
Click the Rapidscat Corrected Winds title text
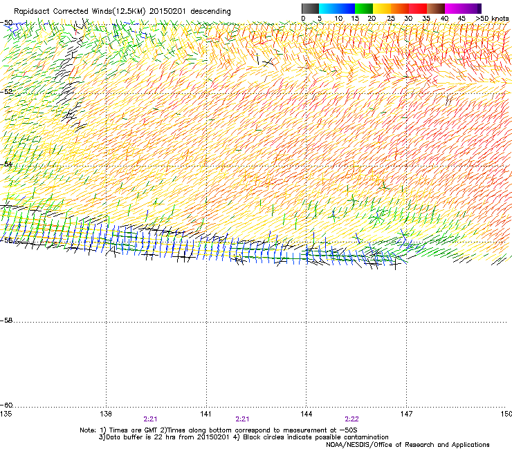[x=122, y=12]
